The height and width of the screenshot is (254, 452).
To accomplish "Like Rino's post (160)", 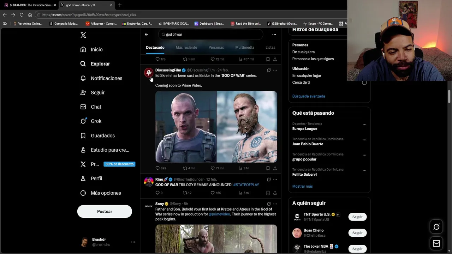I will [x=216, y=193].
